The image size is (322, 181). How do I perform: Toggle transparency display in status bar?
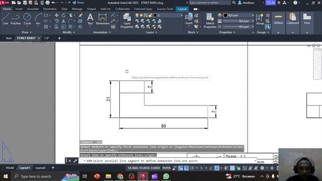(232, 168)
